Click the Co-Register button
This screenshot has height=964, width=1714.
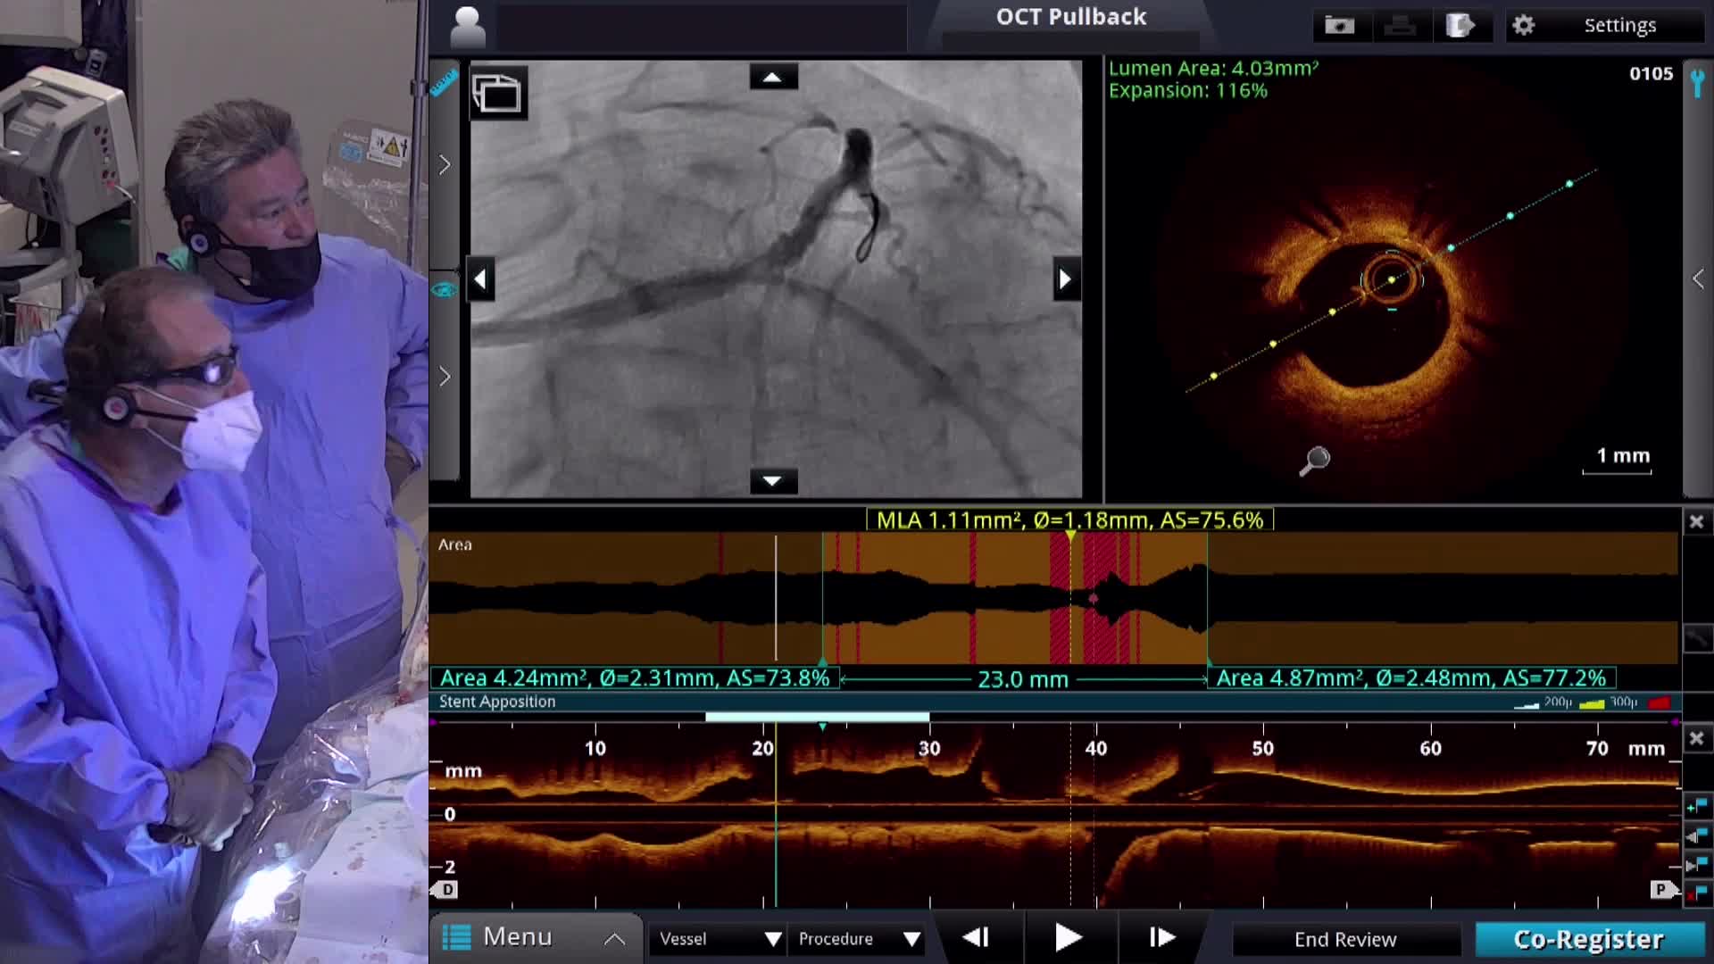click(1588, 939)
